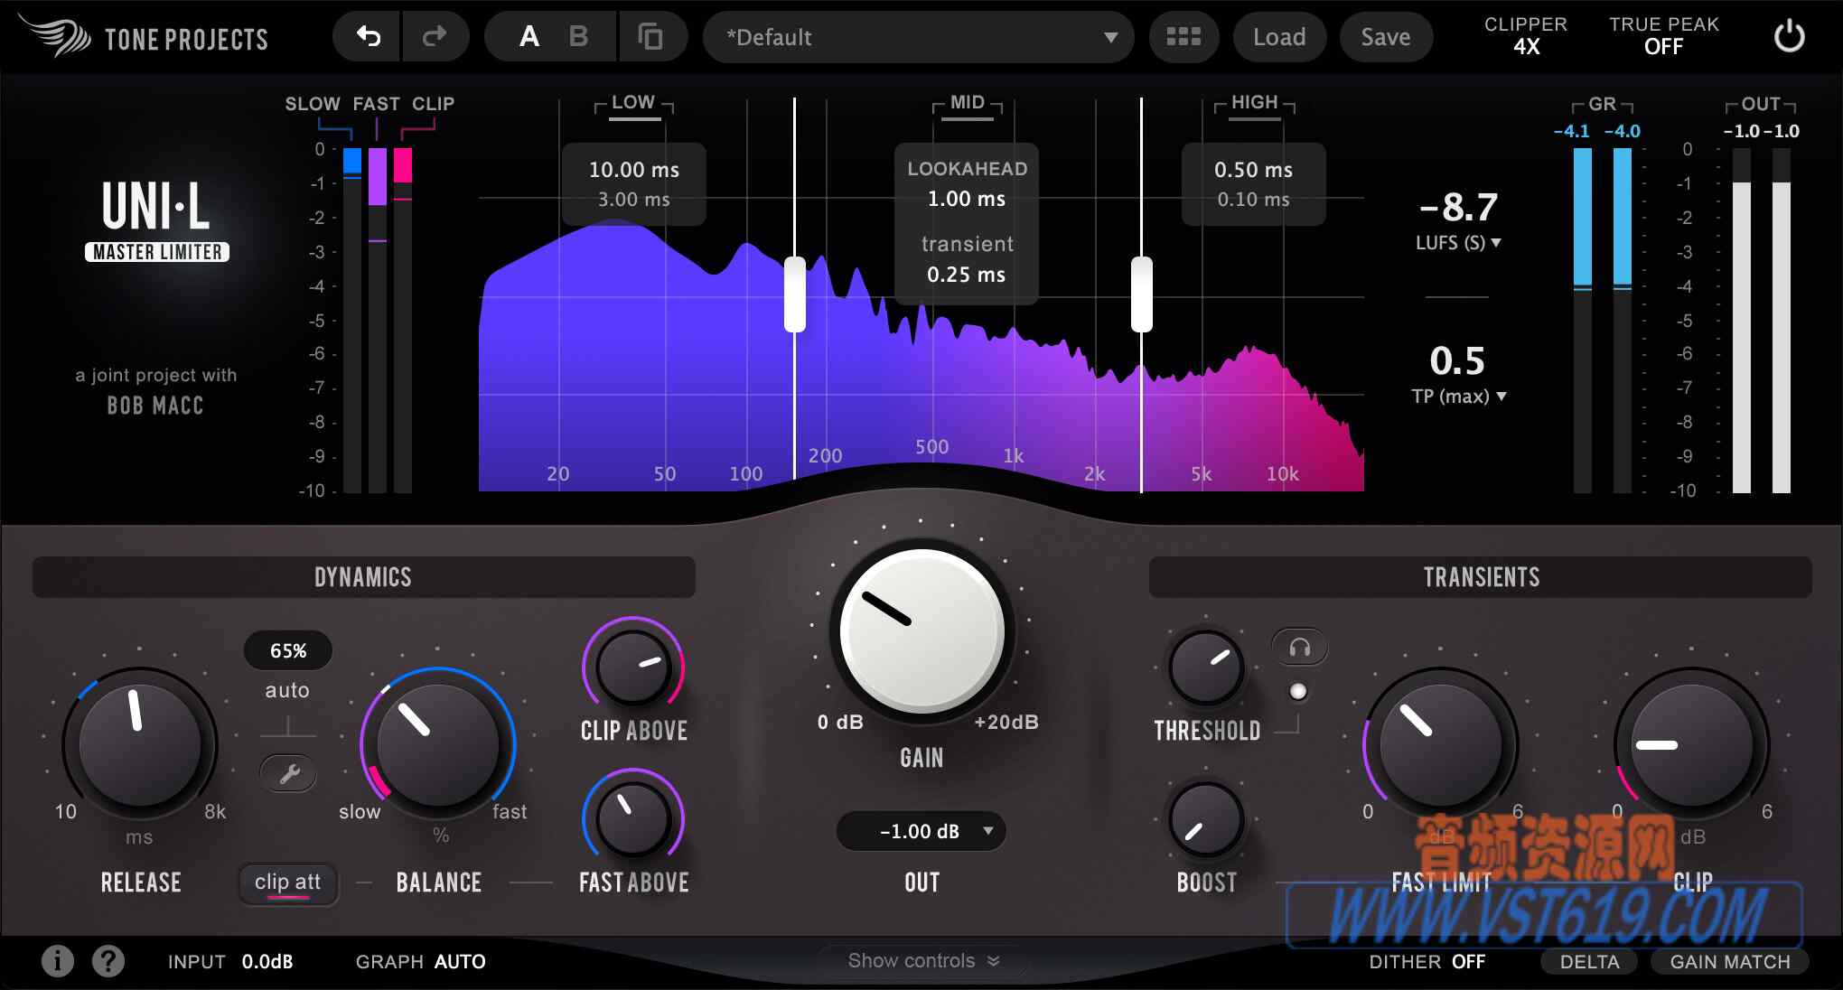Toggle auto release mode
This screenshot has height=990, width=1843.
[287, 690]
